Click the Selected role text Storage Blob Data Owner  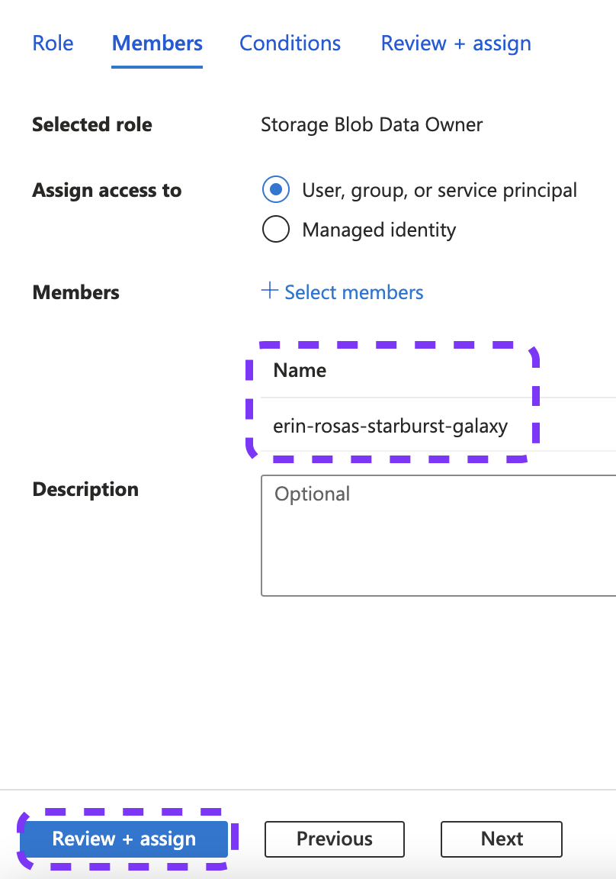point(371,124)
